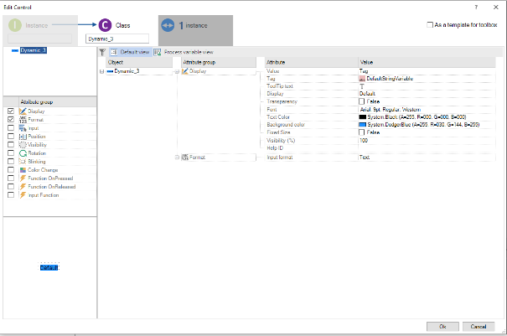Viewport: 507px width, 336px height.
Task: Click the Attribute group column header
Action: pos(218,62)
